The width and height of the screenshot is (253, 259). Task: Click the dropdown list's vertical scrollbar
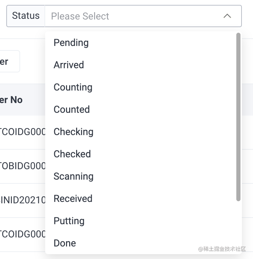pyautogui.click(x=238, y=117)
